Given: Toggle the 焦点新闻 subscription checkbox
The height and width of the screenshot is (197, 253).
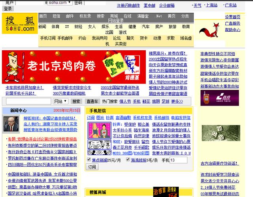Looking at the screenshot, I should click(89, 160).
